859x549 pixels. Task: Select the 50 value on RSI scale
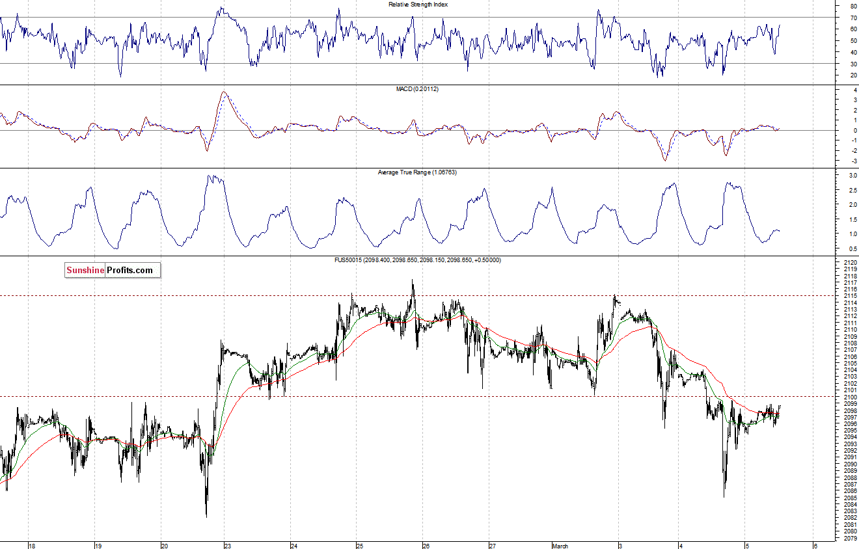coord(852,41)
